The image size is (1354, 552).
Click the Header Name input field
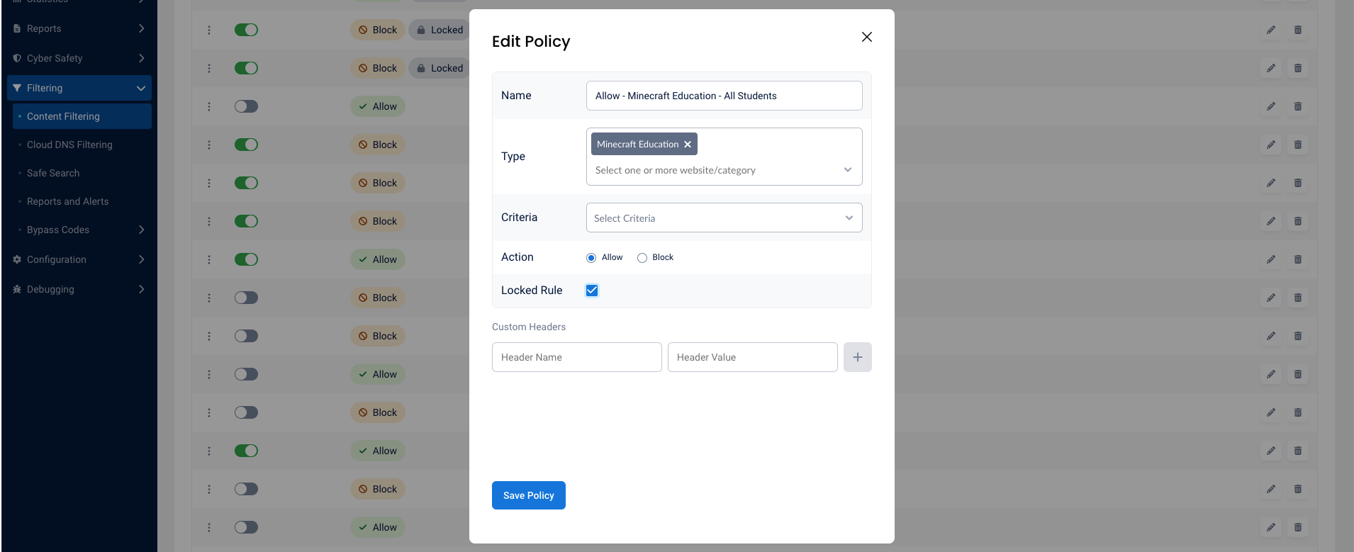pyautogui.click(x=577, y=357)
